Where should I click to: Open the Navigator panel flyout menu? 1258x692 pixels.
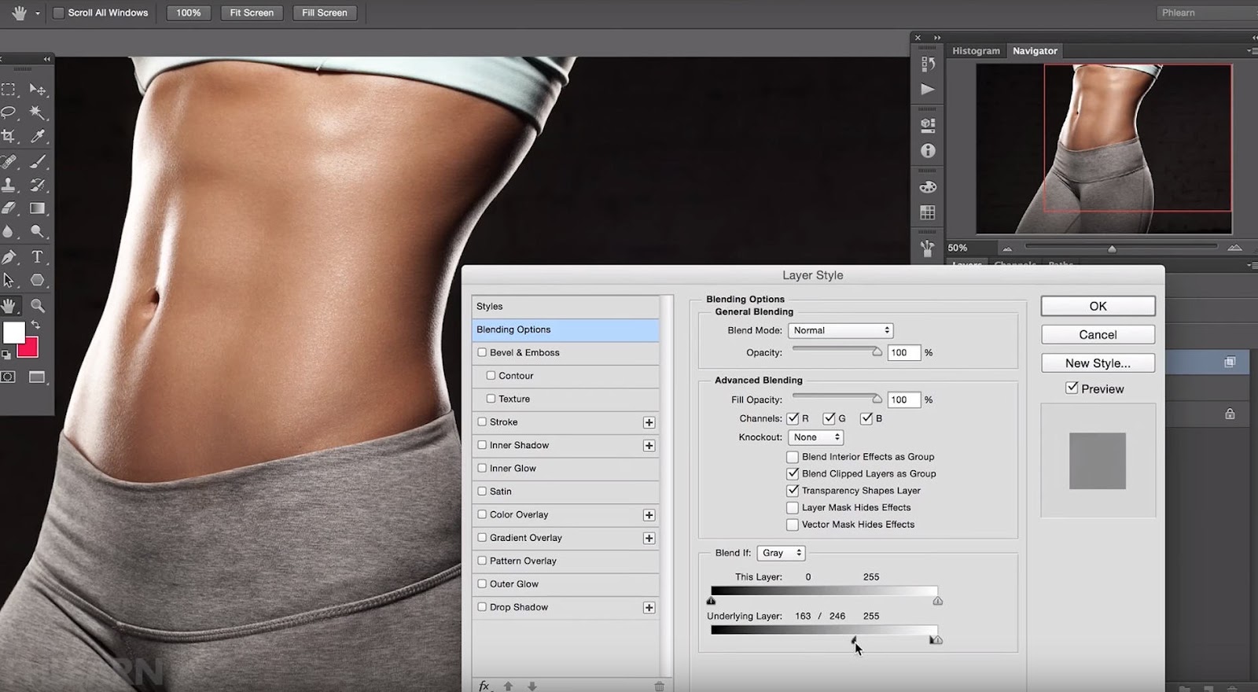point(1251,51)
